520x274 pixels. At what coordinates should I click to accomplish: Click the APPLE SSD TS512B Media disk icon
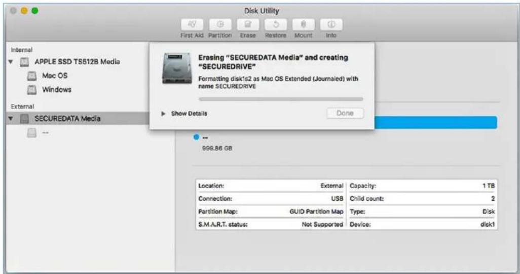tap(24, 62)
